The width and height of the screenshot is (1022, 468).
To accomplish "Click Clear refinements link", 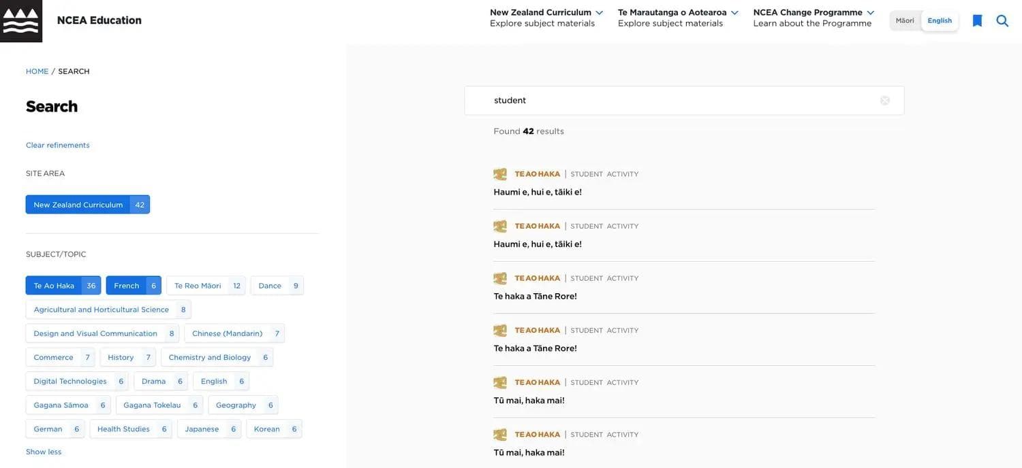I will (58, 145).
